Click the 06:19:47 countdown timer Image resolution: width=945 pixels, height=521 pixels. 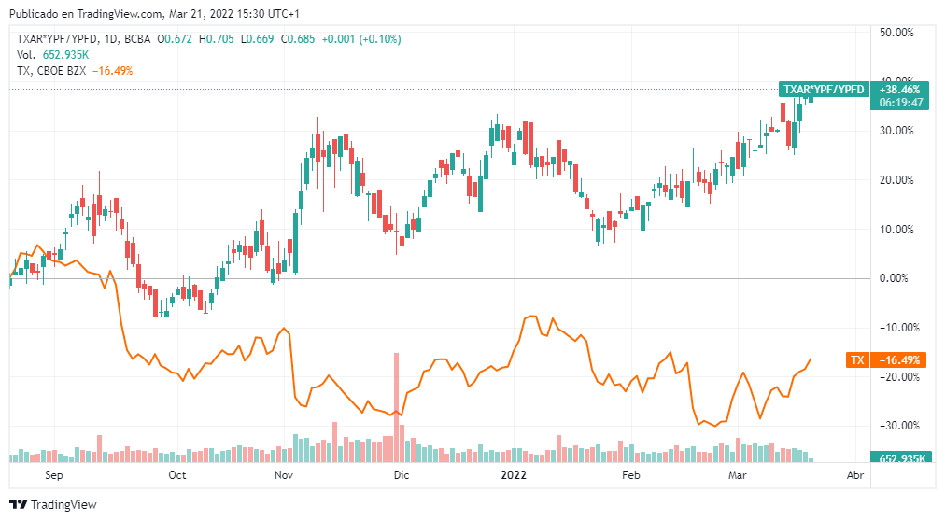pyautogui.click(x=901, y=103)
